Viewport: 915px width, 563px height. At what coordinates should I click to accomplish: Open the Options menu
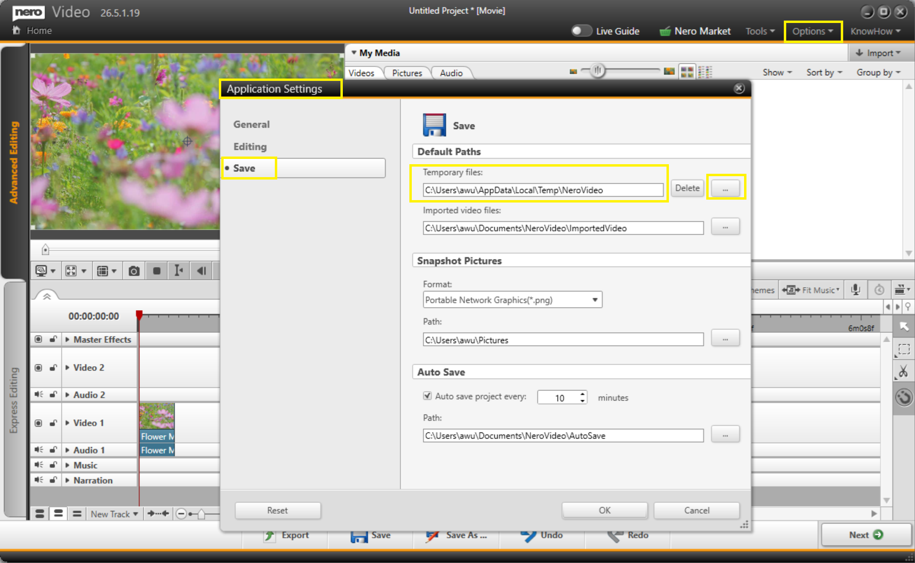pos(813,31)
